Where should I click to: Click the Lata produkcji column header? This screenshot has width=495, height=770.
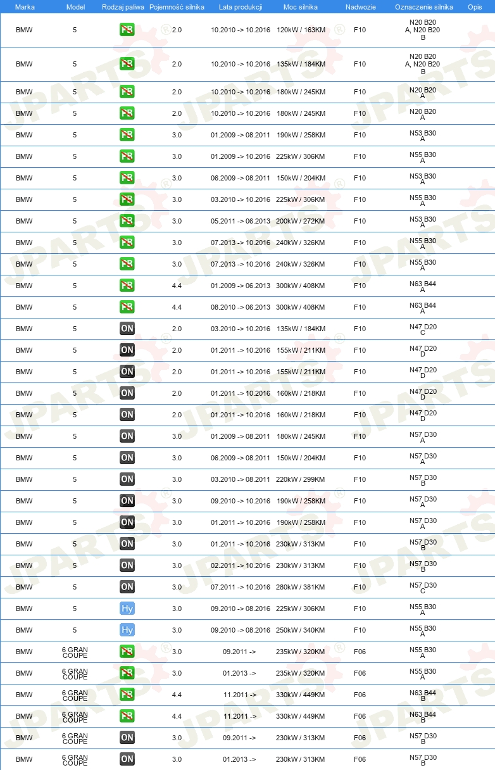241,6
